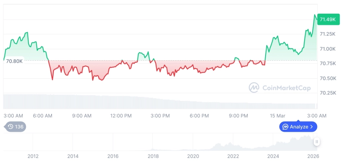Click the CoinMarketCap logo inside Analyze button
346x161 pixels.
285,127
